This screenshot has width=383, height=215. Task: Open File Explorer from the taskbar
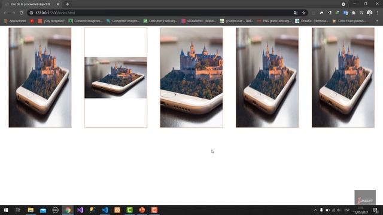[31, 210]
